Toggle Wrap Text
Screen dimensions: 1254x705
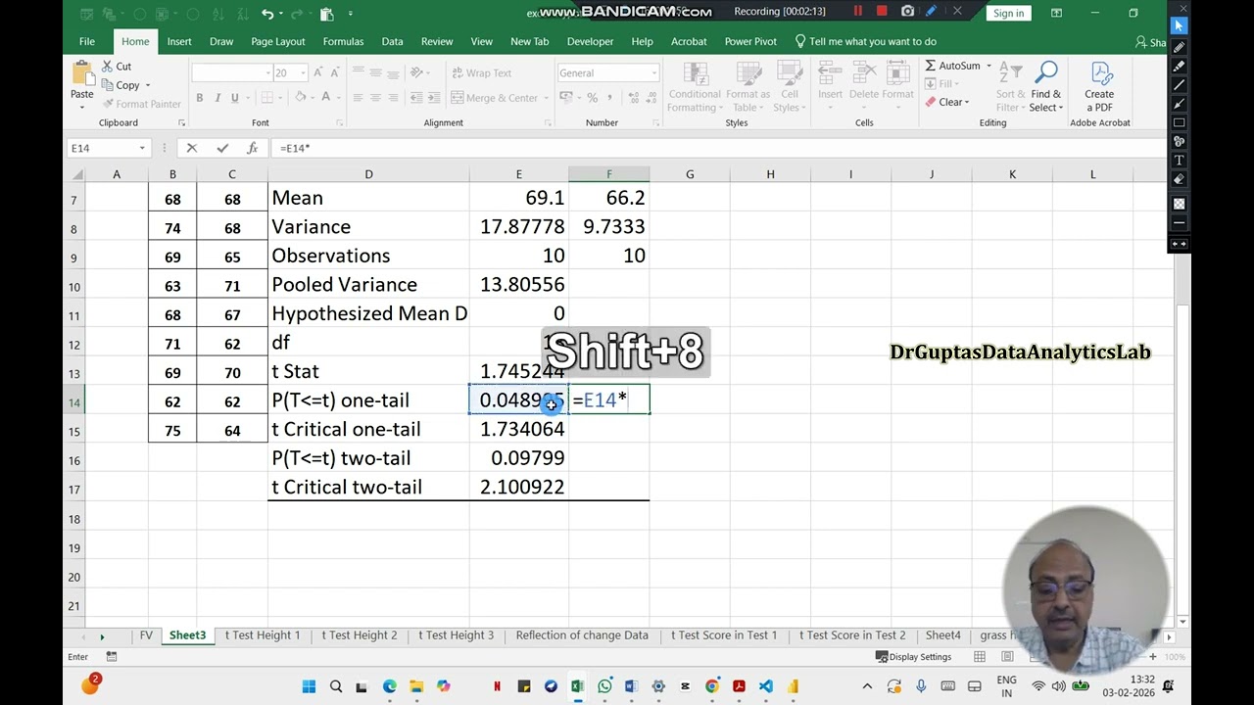481,73
